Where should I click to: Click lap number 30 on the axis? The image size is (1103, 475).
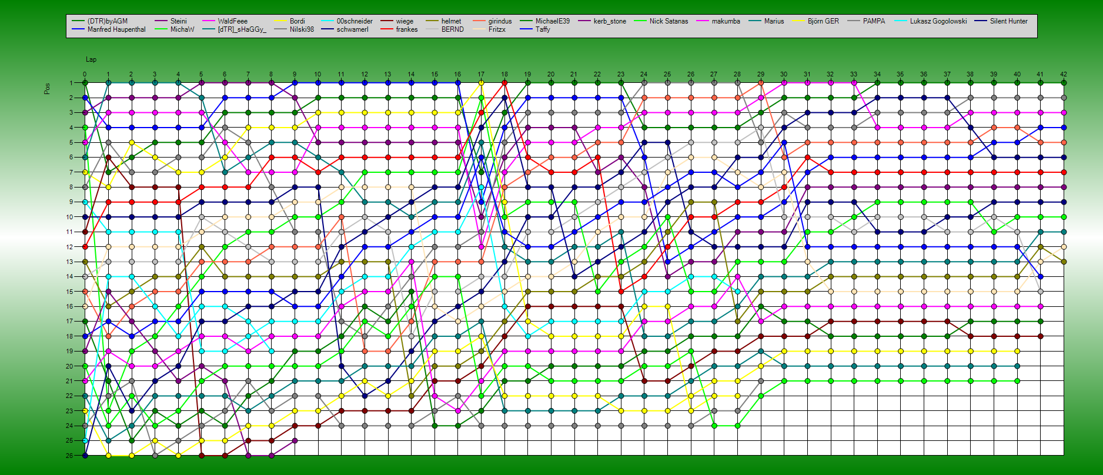tap(784, 75)
